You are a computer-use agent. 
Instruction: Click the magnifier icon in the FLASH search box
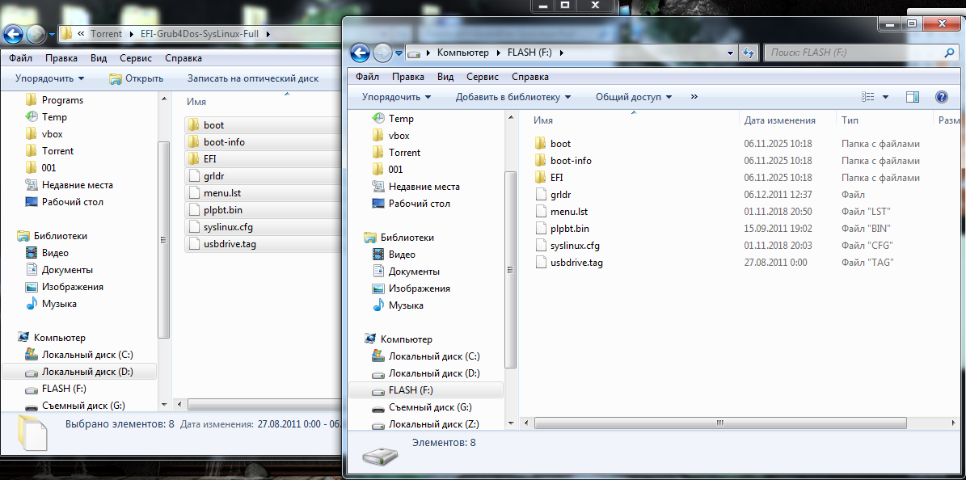tap(950, 53)
